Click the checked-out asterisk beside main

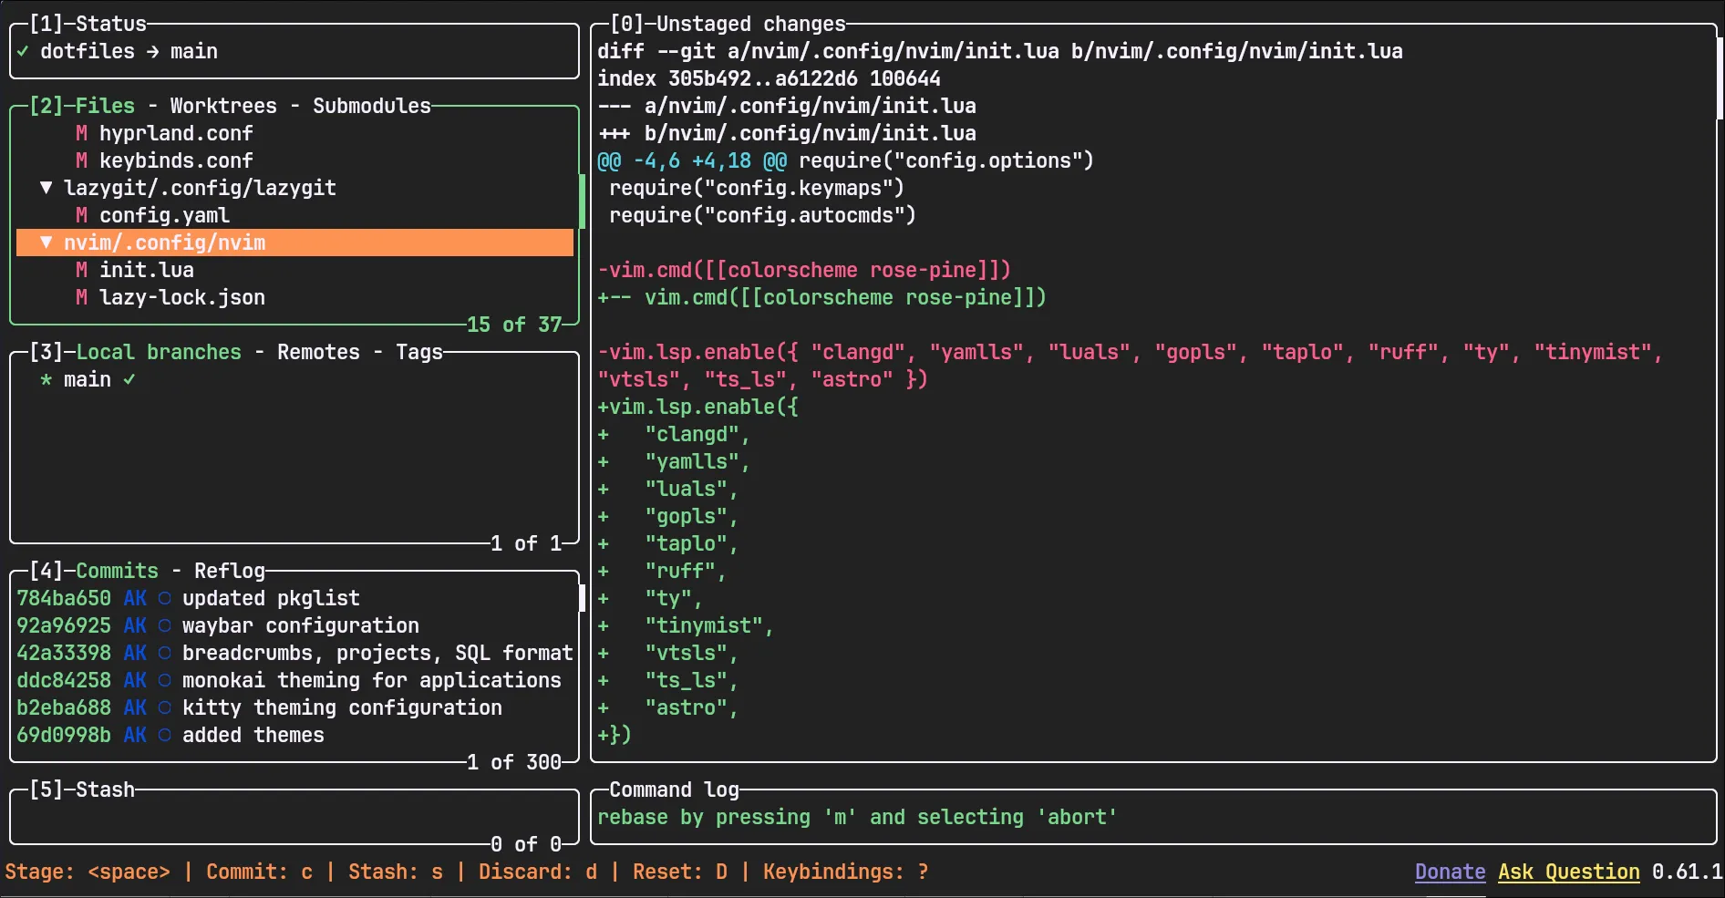coord(46,379)
